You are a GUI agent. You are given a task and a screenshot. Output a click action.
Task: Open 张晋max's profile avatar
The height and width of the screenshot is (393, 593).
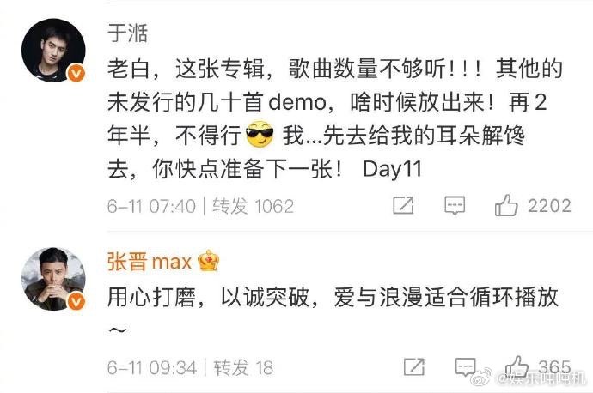click(53, 279)
